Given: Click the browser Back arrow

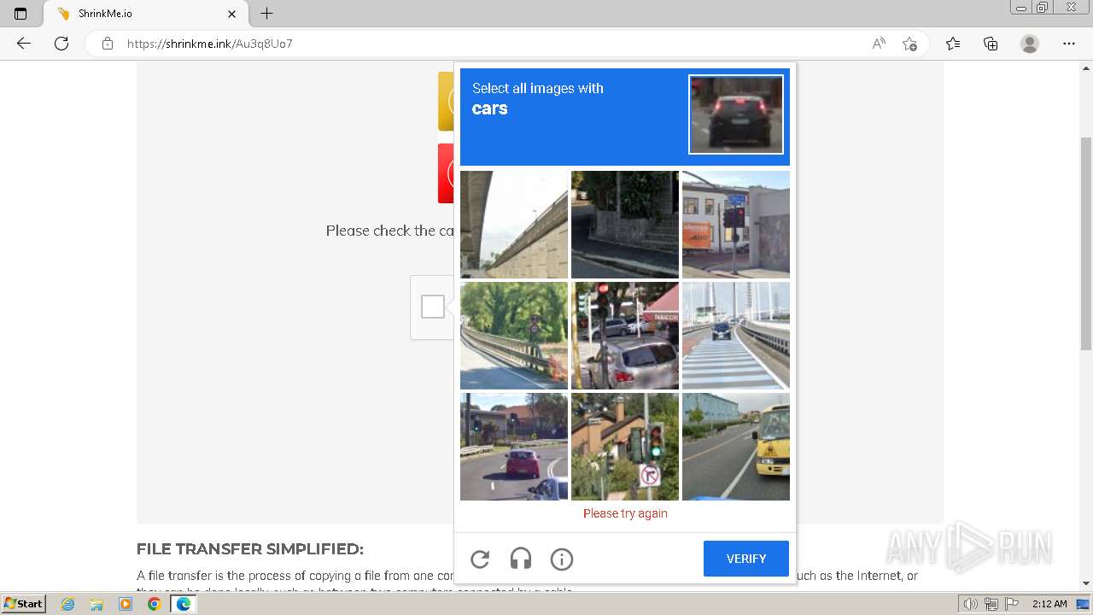Looking at the screenshot, I should tap(24, 44).
